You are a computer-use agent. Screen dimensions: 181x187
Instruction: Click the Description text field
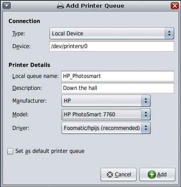click(x=118, y=88)
